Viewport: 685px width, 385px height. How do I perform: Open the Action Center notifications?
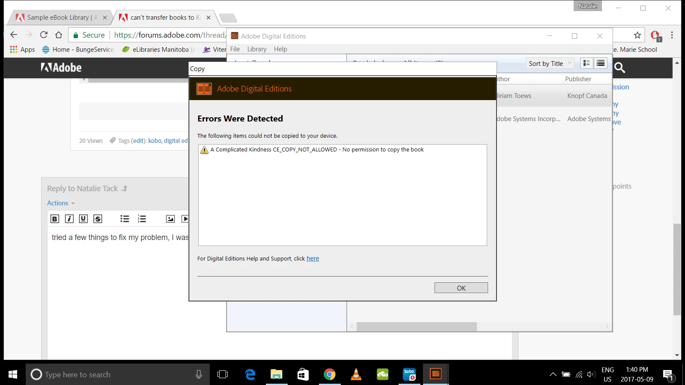(x=669, y=375)
